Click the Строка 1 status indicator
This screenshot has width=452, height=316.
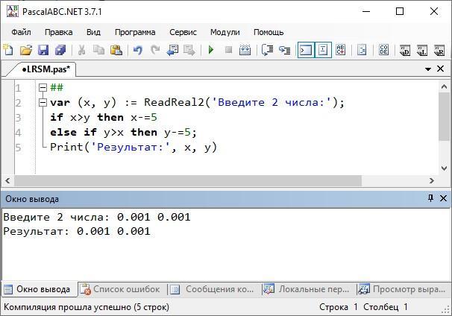click(339, 307)
